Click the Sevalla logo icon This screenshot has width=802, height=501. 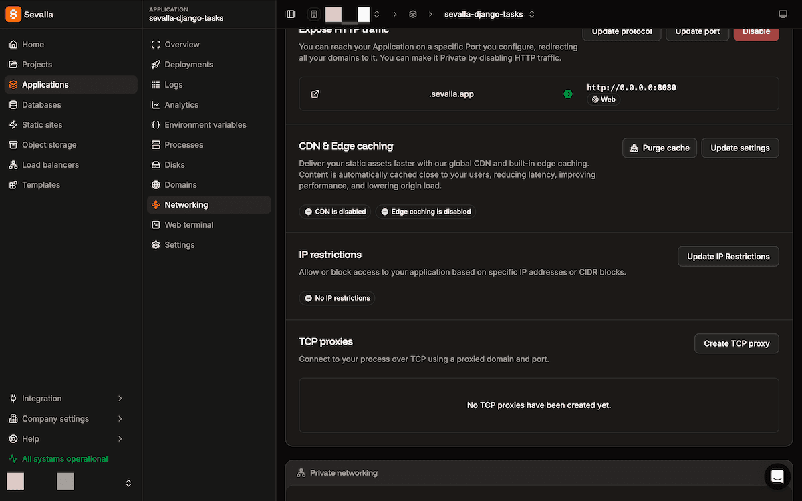13,14
